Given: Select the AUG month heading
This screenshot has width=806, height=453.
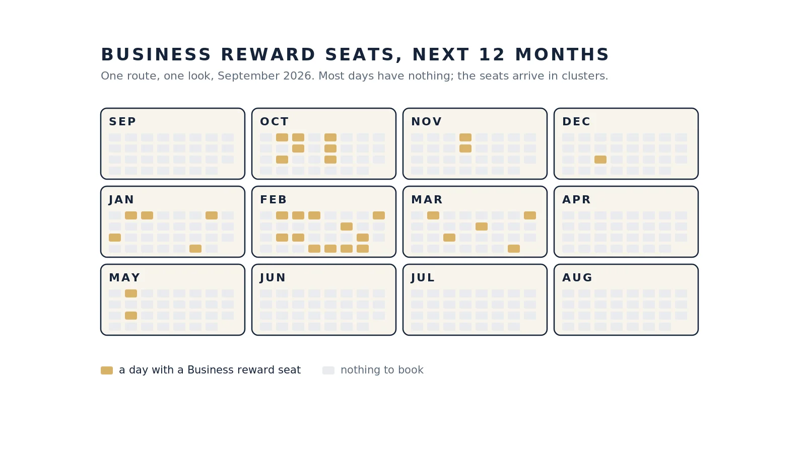Looking at the screenshot, I should [577, 278].
